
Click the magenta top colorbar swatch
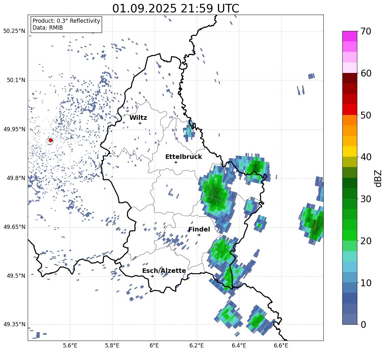pos(349,36)
